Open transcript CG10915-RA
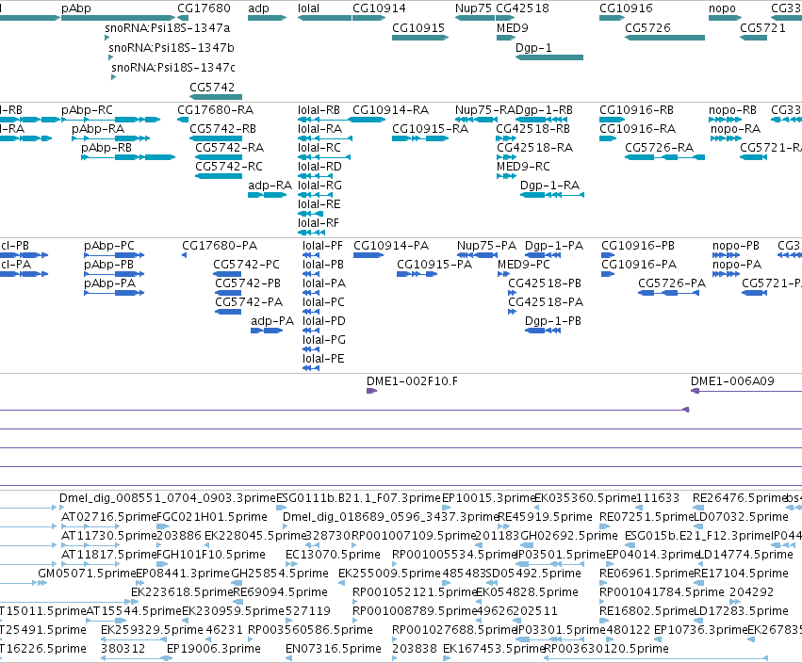 (x=430, y=129)
